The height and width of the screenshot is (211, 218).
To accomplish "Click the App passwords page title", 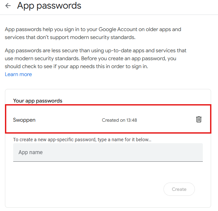I will click(x=49, y=6).
